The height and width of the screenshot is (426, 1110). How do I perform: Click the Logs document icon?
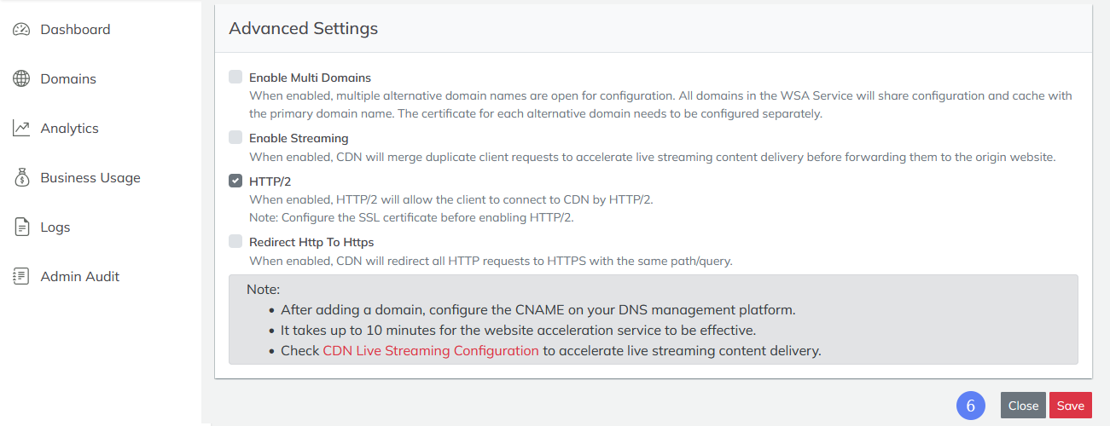(22, 227)
